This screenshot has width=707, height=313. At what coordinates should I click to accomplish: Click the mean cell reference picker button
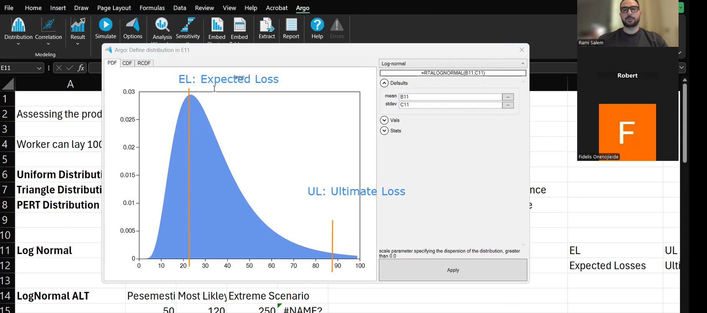pos(508,97)
